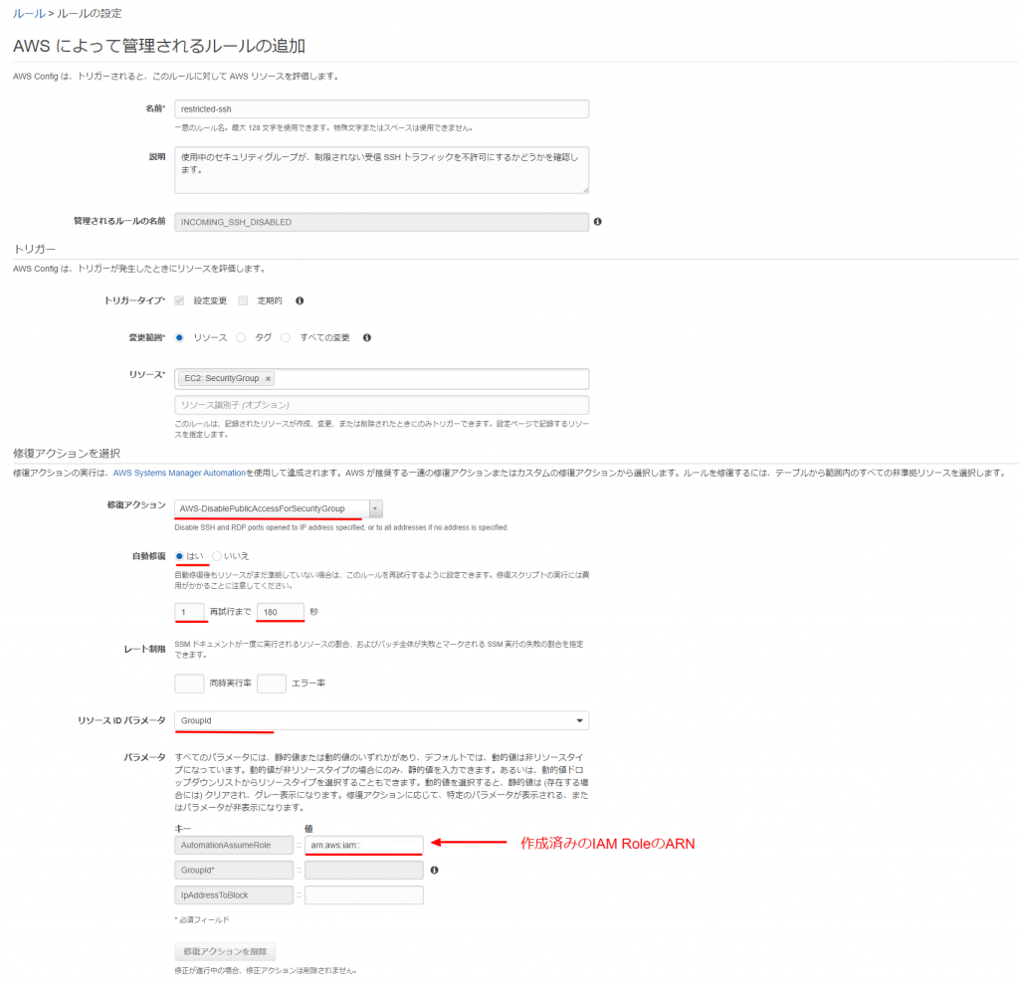Click 修復アクションを選択 section heading
The image size is (1019, 982).
point(67,454)
